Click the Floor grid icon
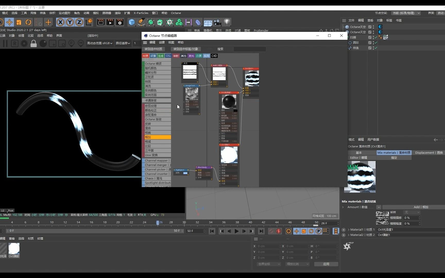Viewport: 445px width, 278px height. 208,23
